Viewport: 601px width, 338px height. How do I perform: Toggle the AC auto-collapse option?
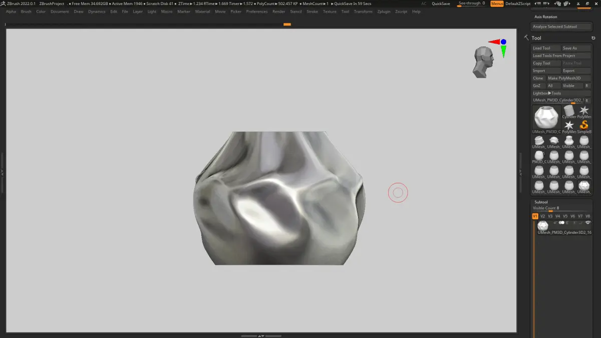(424, 4)
